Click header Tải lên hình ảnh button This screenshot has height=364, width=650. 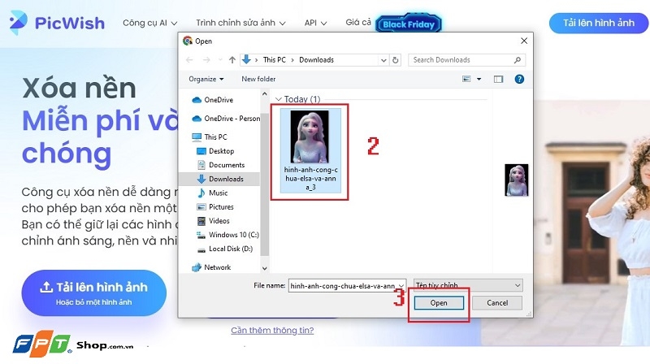pyautogui.click(x=599, y=24)
